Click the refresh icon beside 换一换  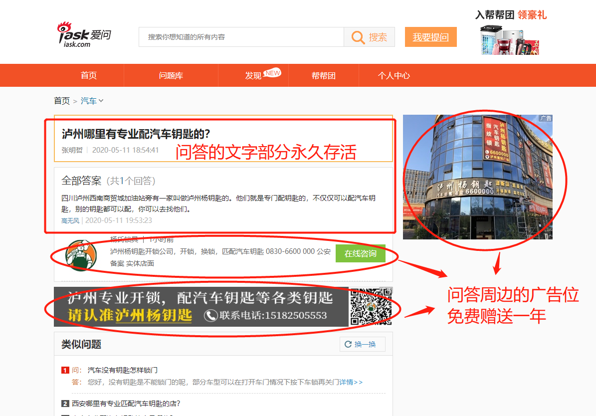tap(348, 344)
